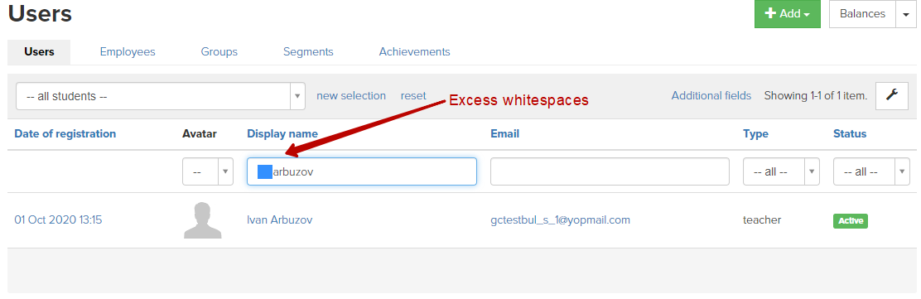The height and width of the screenshot is (299, 921).
Task: Open Additional fields link
Action: tap(711, 96)
